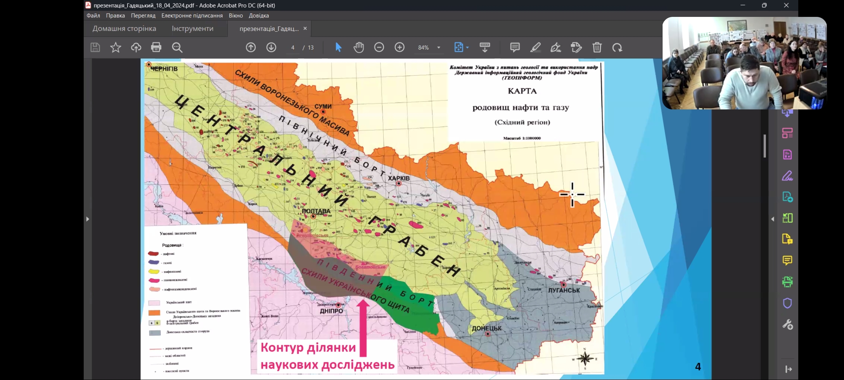The image size is (844, 380).
Task: Go to previous page arrow
Action: point(251,47)
